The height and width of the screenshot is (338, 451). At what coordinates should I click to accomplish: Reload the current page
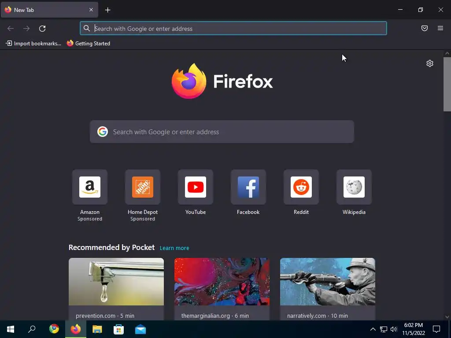[x=42, y=29]
